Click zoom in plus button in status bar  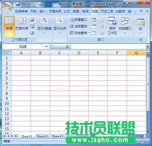point(142,141)
